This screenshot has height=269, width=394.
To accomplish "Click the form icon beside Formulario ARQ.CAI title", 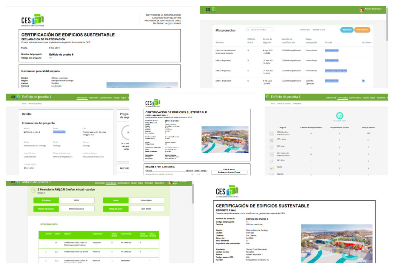I will (32, 190).
